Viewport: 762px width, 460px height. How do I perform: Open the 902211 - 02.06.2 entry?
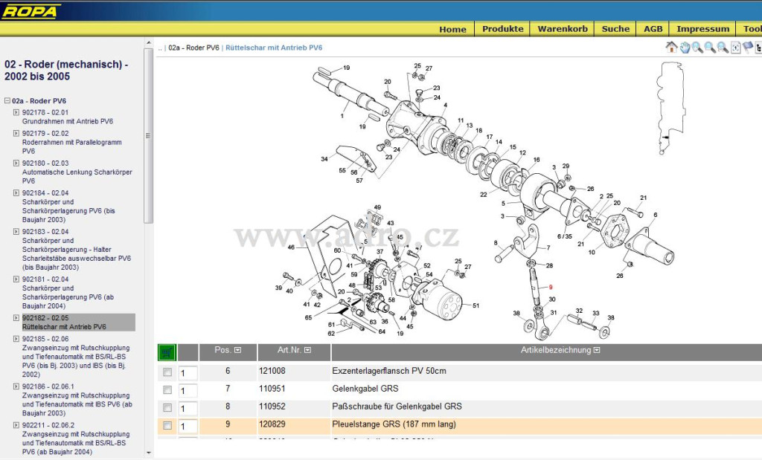coord(48,425)
